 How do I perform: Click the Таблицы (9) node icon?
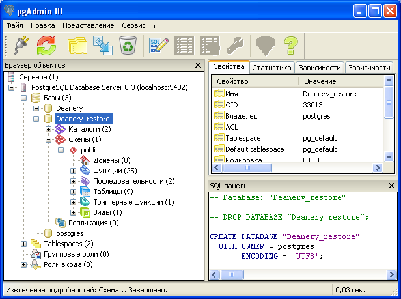(85, 192)
